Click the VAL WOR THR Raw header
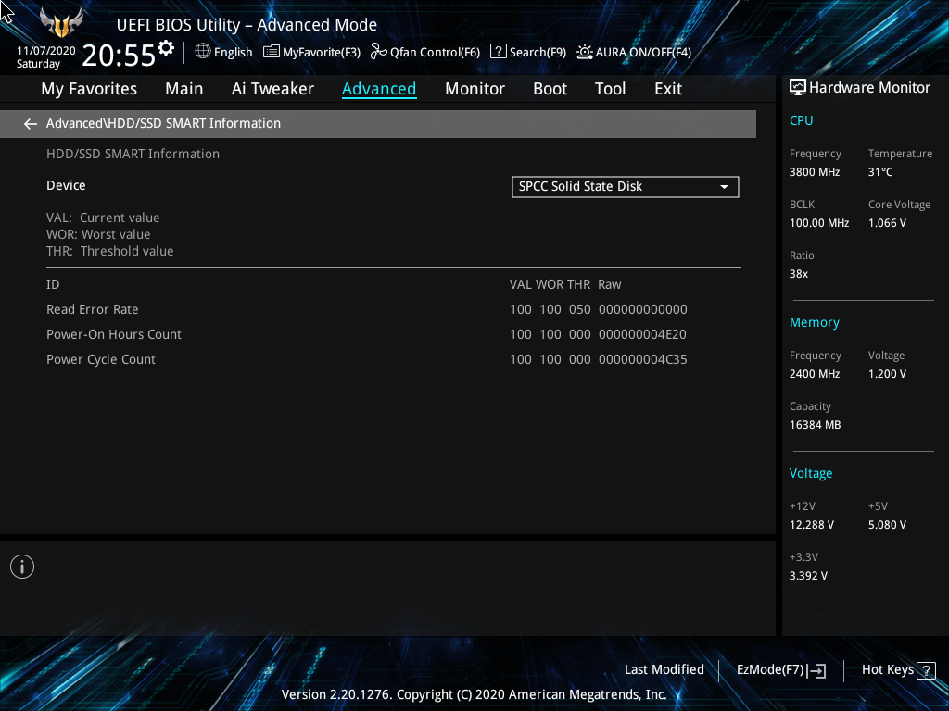The image size is (949, 711). [x=565, y=284]
